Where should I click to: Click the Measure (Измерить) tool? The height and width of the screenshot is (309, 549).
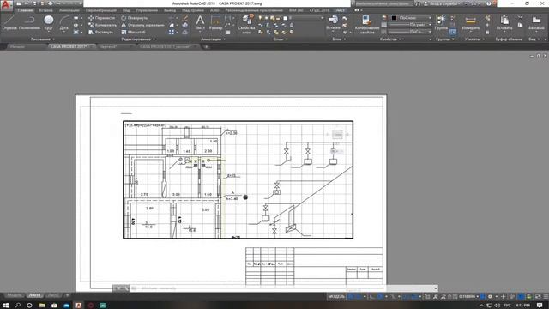(471, 22)
